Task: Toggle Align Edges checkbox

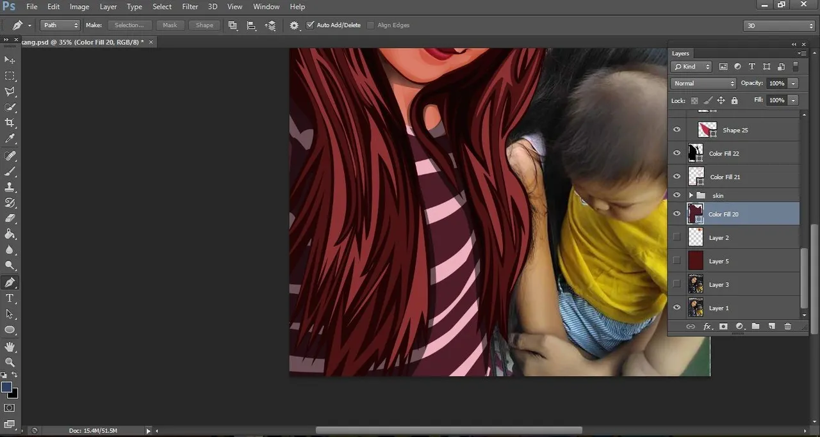Action: click(x=371, y=25)
